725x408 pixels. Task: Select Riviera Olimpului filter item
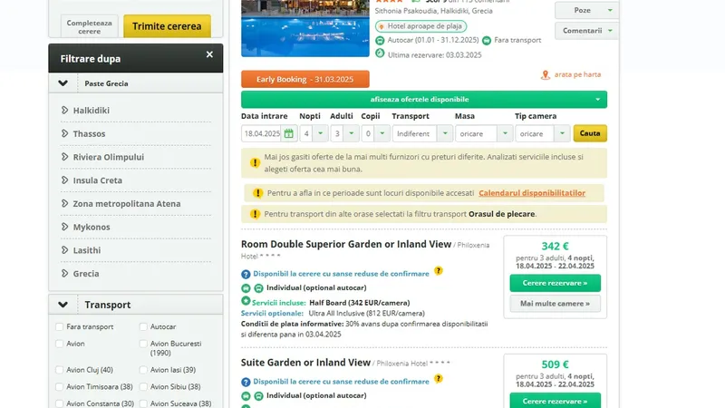pos(108,157)
